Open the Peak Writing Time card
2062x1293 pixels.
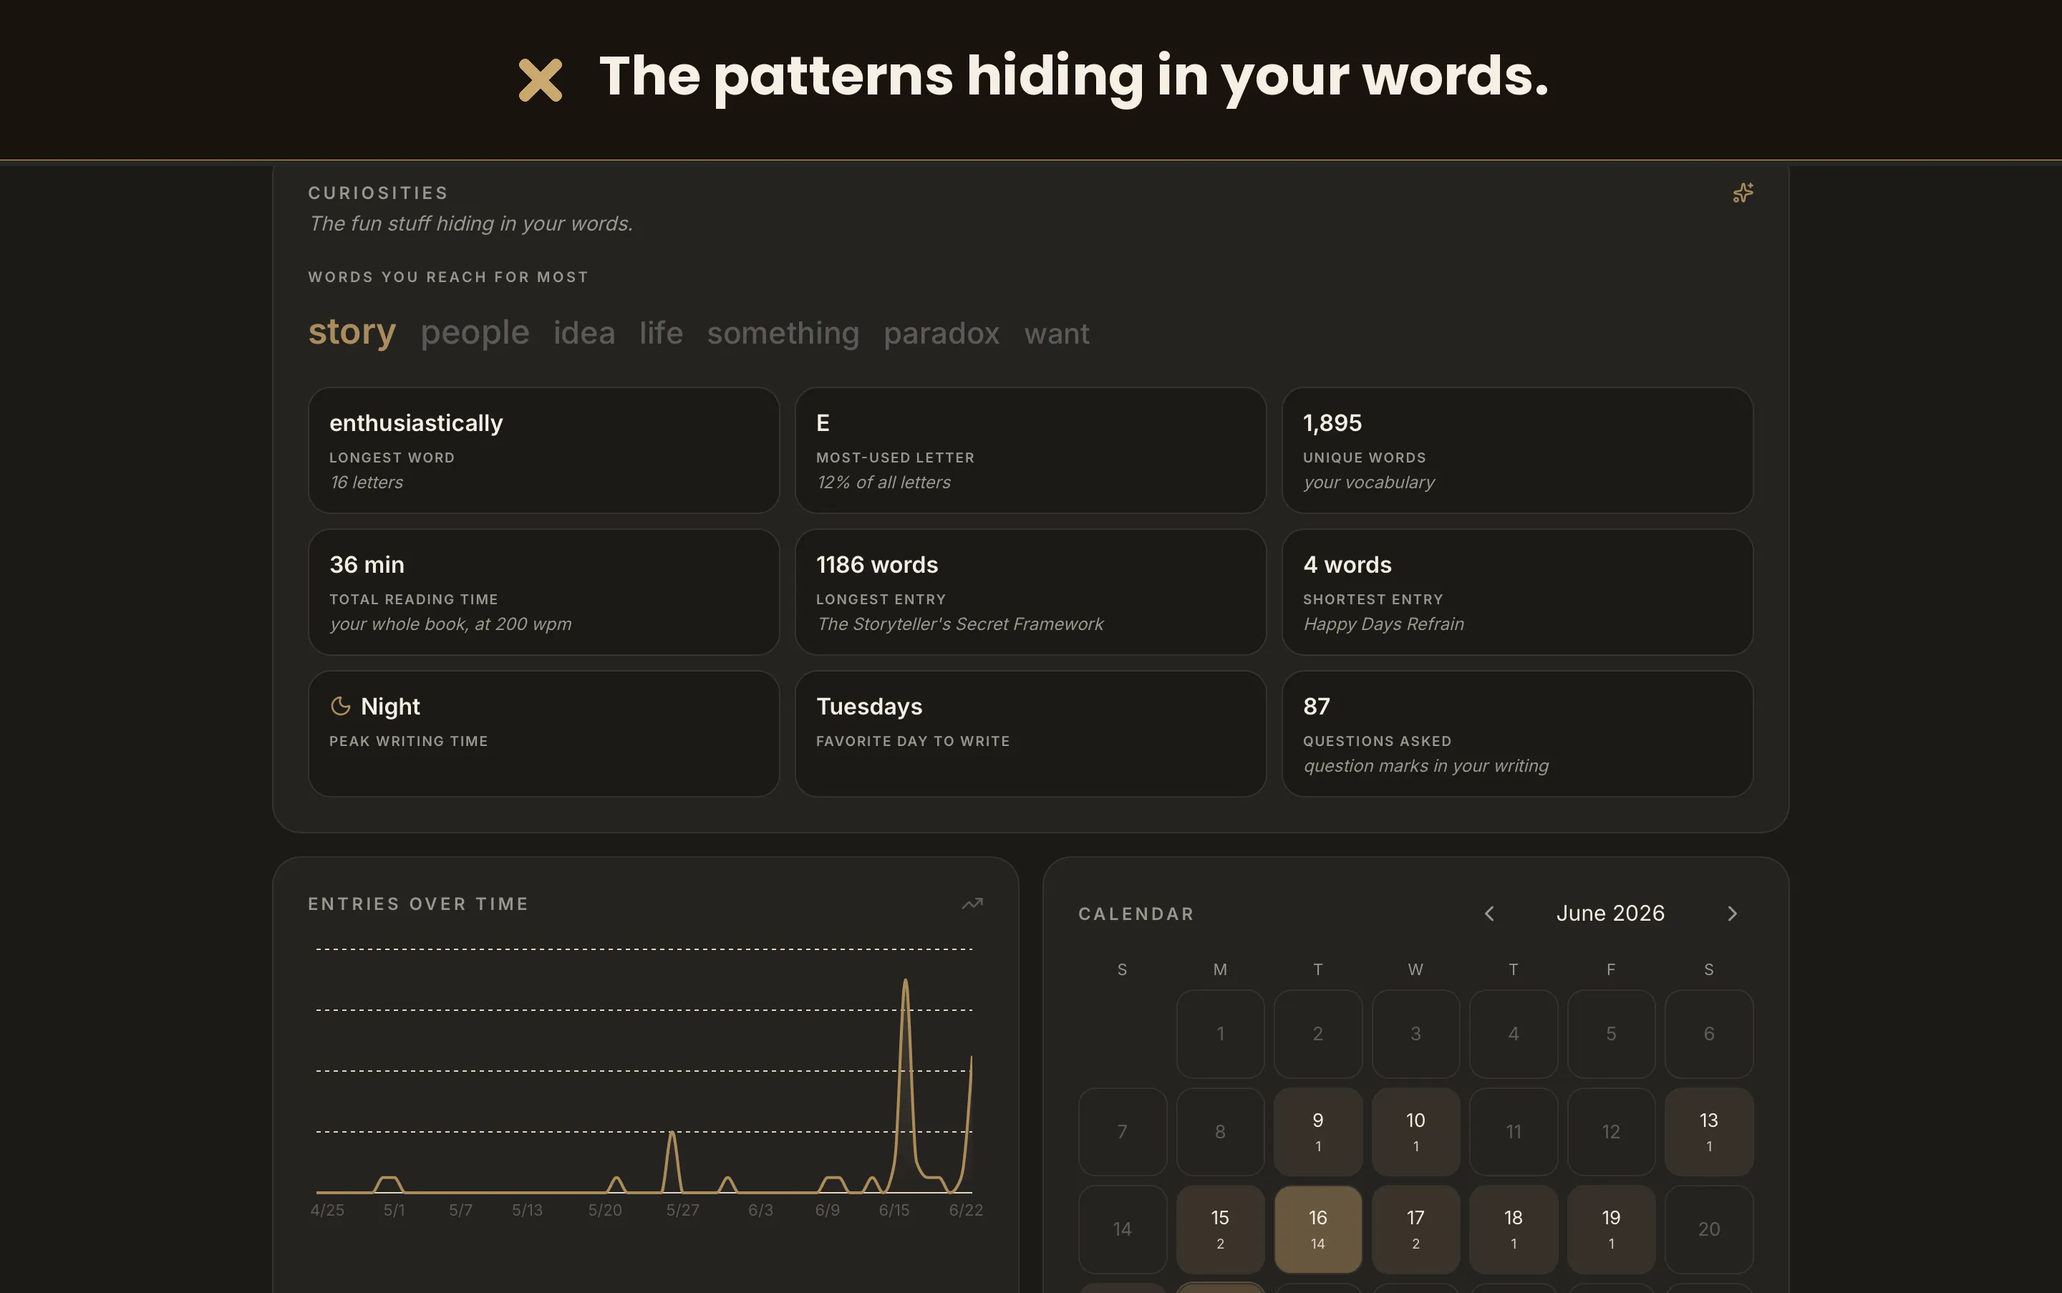pyautogui.click(x=543, y=734)
